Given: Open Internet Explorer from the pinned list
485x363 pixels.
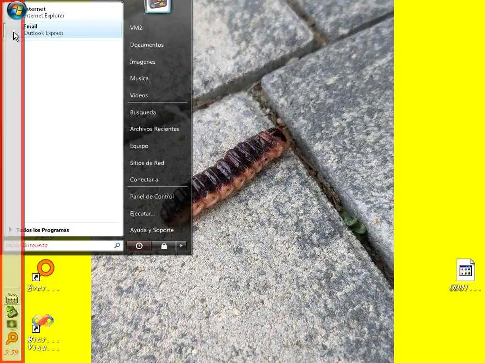Looking at the screenshot, I should point(63,12).
